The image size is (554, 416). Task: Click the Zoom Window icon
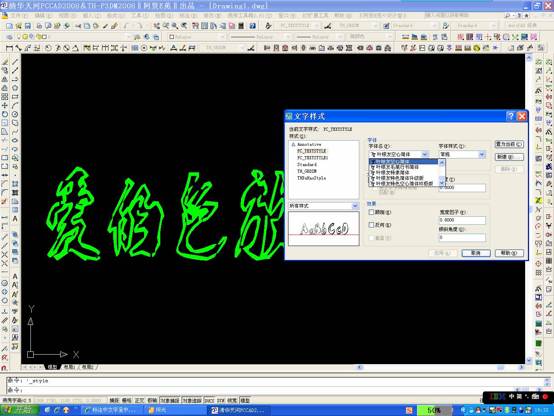[x=175, y=26]
